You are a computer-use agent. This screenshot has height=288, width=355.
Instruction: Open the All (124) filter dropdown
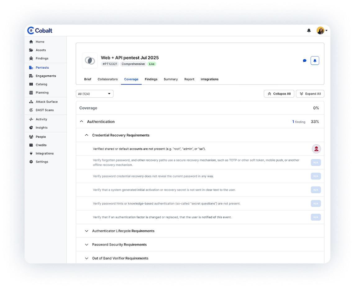[x=94, y=93]
